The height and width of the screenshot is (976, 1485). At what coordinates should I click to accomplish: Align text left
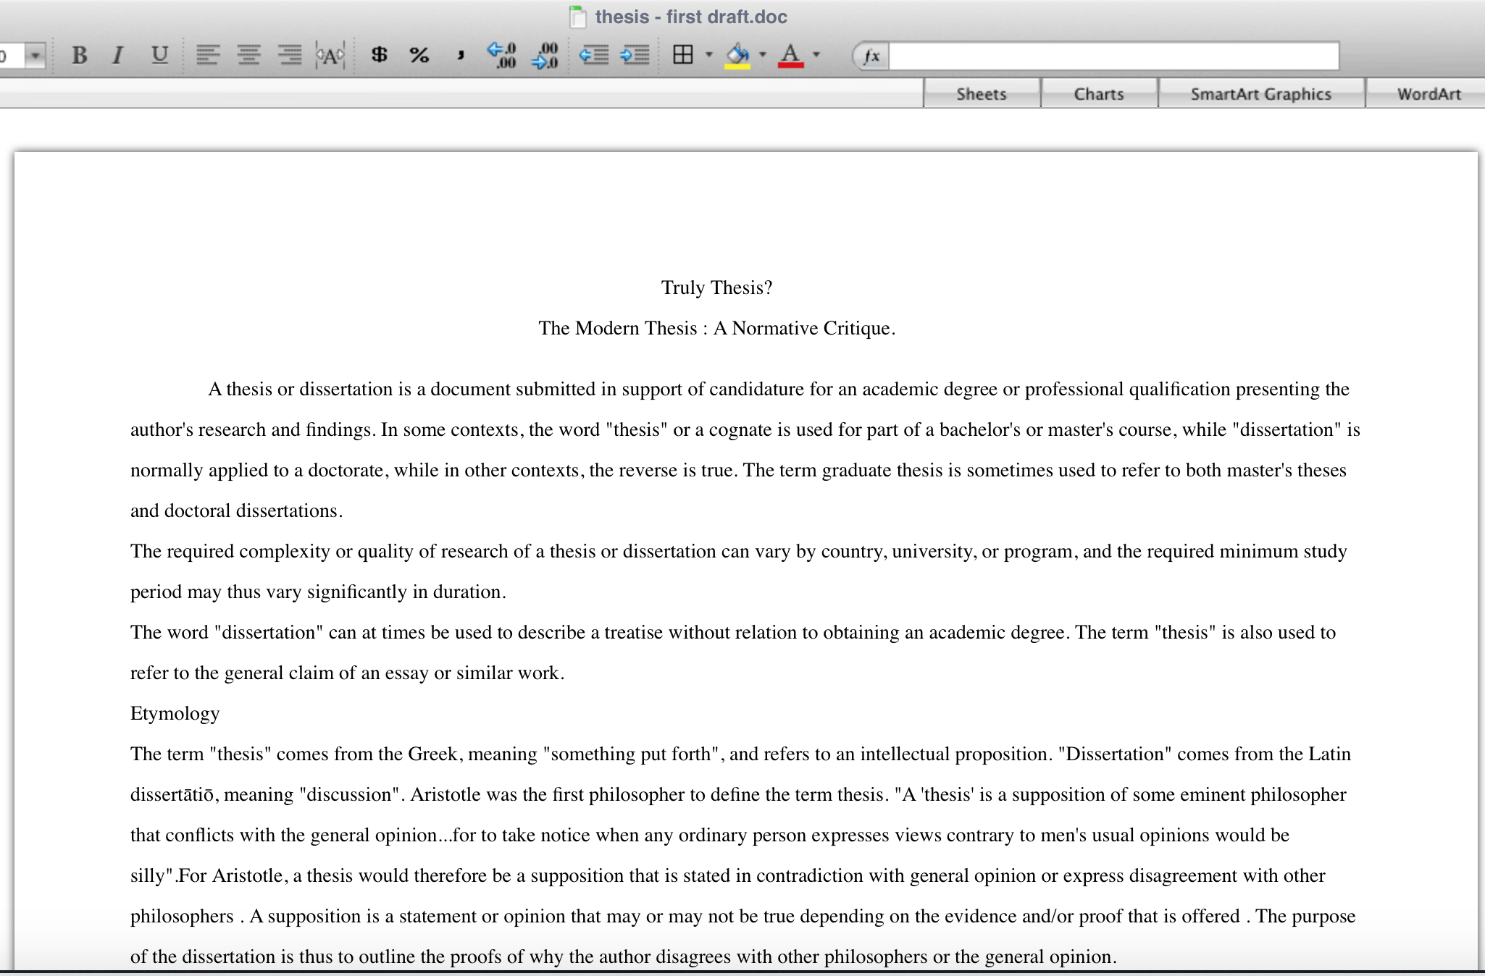click(x=208, y=55)
